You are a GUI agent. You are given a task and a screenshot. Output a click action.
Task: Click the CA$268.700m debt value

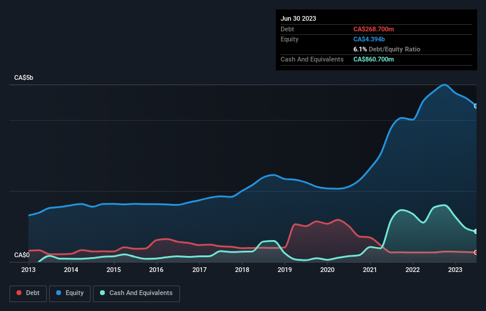point(374,29)
